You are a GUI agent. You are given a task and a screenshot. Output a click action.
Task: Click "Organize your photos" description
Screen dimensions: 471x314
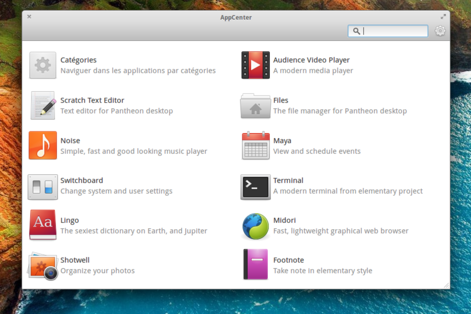[98, 271]
